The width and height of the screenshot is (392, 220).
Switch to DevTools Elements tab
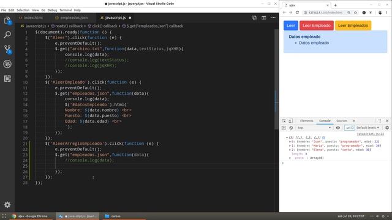(306, 121)
